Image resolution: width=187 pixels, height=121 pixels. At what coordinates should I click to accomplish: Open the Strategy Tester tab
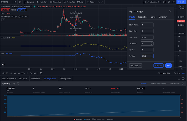[x=50, y=79]
